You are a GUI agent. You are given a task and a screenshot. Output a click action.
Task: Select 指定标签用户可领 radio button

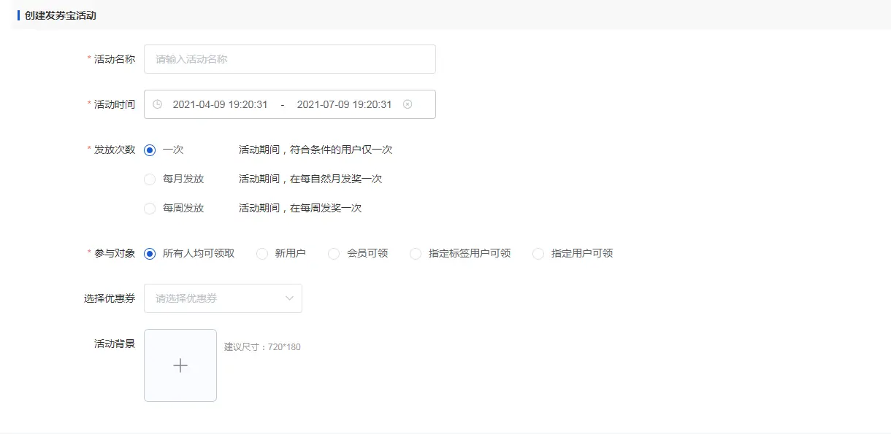coord(416,254)
